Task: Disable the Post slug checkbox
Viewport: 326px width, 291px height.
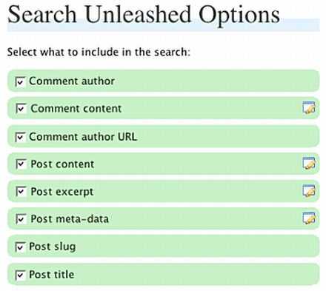Action: tap(20, 247)
